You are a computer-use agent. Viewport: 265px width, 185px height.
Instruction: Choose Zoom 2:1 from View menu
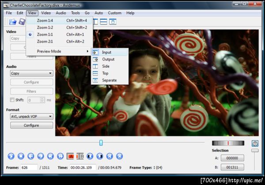click(60, 41)
